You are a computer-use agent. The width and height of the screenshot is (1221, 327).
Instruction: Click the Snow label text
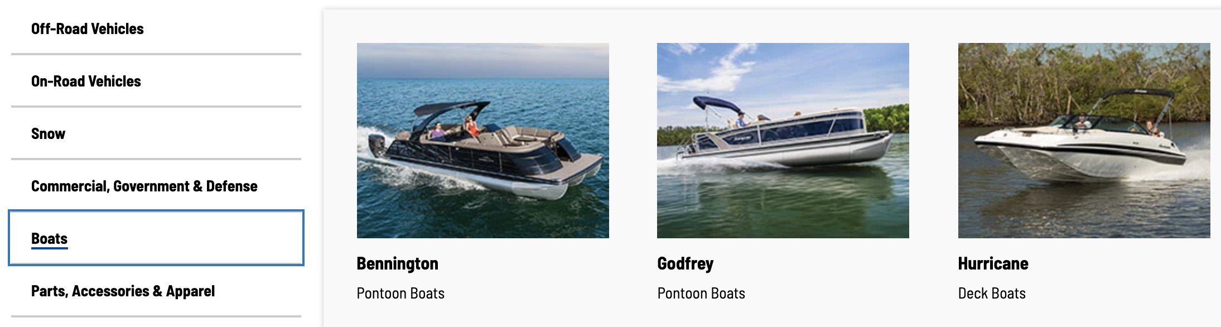pos(48,134)
